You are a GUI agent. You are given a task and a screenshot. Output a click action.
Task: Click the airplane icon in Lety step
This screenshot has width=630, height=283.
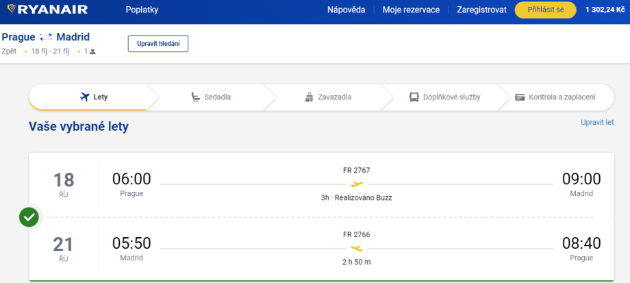(x=86, y=97)
